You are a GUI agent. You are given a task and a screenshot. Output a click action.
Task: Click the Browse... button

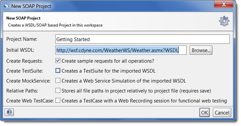201,50
